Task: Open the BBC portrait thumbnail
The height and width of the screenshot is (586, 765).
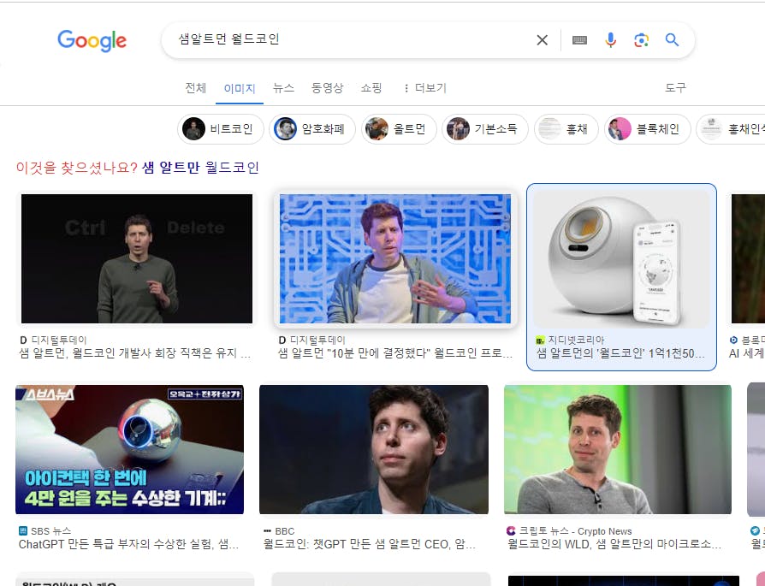Action: (374, 449)
